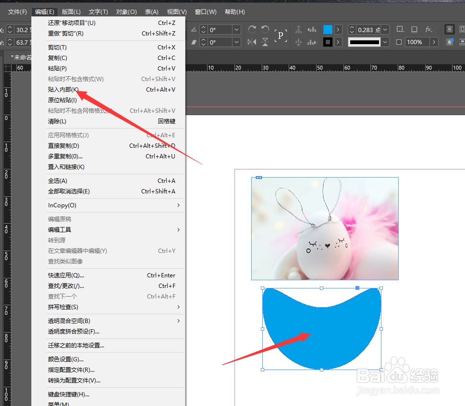Click the wrap around object shape icon

tap(450, 42)
